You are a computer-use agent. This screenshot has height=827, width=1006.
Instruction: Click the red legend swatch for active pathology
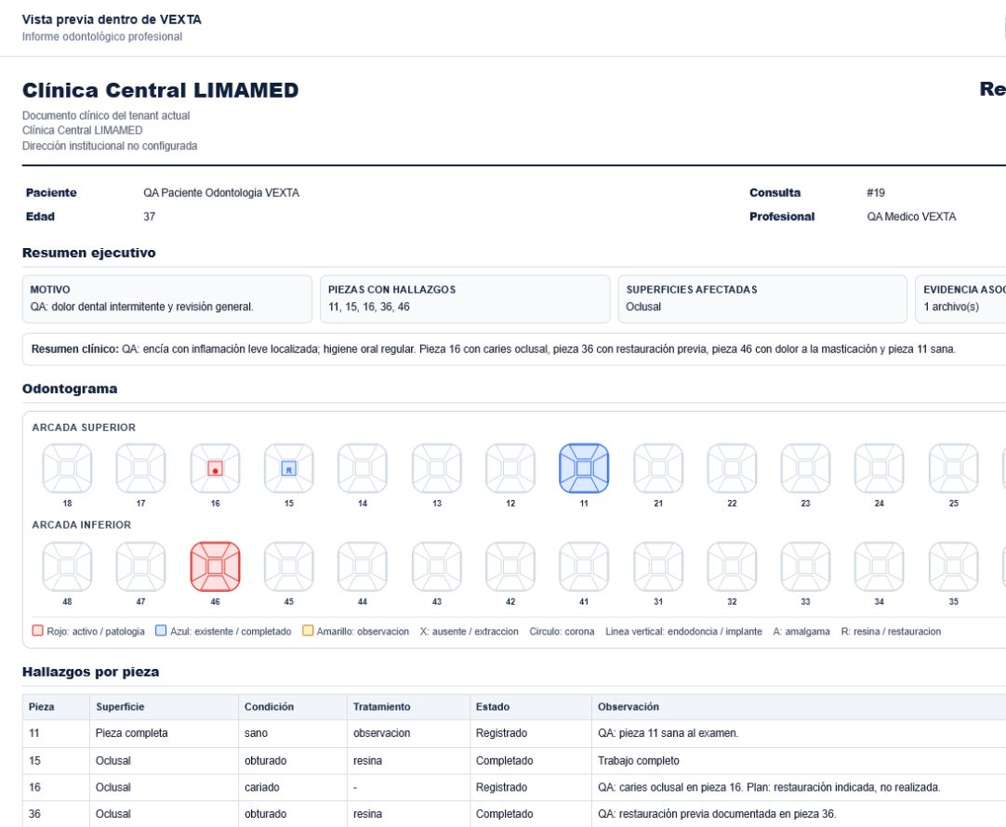click(38, 631)
